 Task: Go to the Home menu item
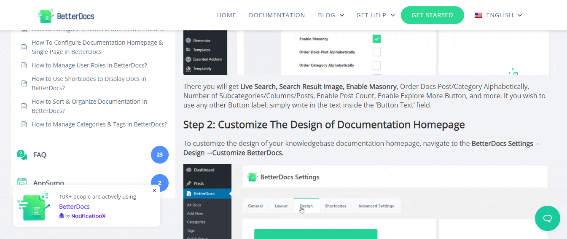[x=226, y=15]
